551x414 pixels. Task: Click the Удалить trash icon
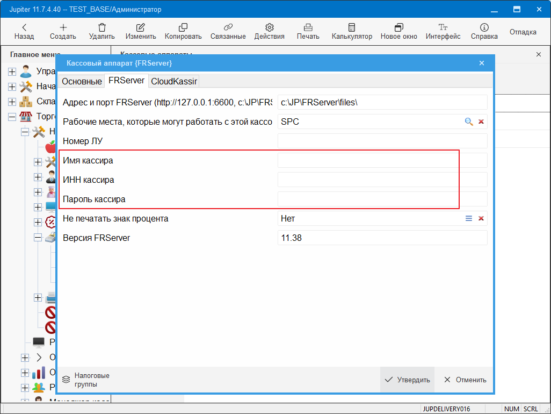pos(102,27)
